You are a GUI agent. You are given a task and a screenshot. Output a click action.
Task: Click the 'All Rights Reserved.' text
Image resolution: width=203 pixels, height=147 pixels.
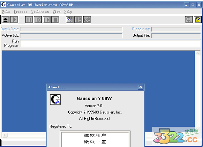coord(95,118)
